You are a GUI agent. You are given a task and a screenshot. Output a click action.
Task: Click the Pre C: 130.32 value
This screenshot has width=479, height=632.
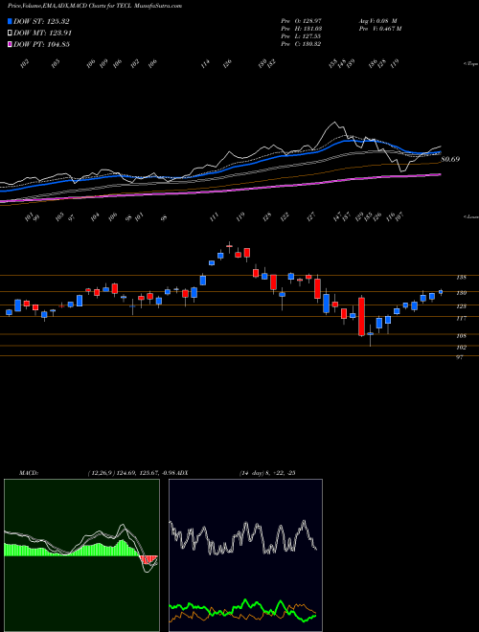pyautogui.click(x=301, y=44)
